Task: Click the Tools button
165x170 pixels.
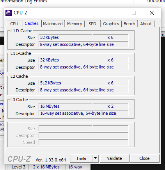Action: coord(81,158)
